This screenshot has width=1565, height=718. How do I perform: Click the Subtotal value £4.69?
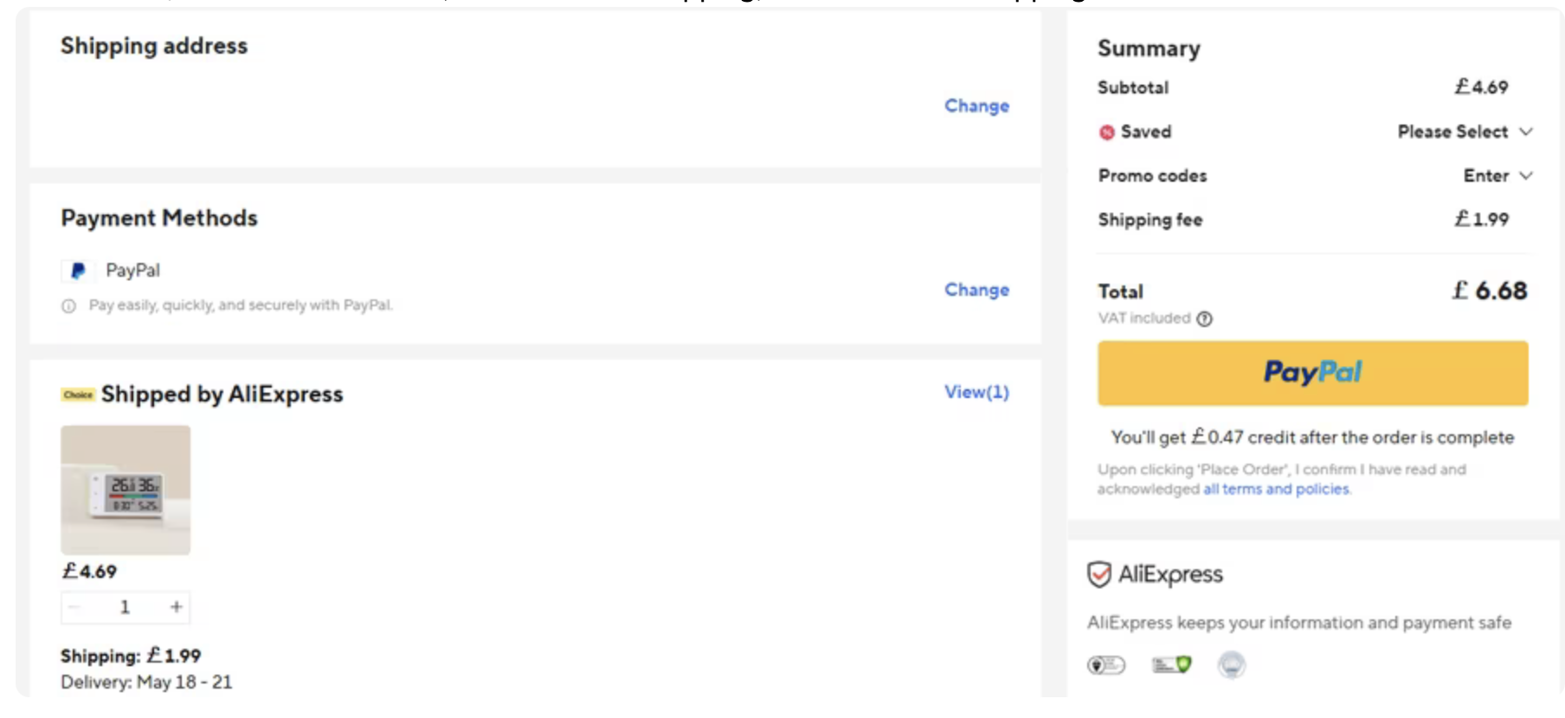pyautogui.click(x=1481, y=87)
